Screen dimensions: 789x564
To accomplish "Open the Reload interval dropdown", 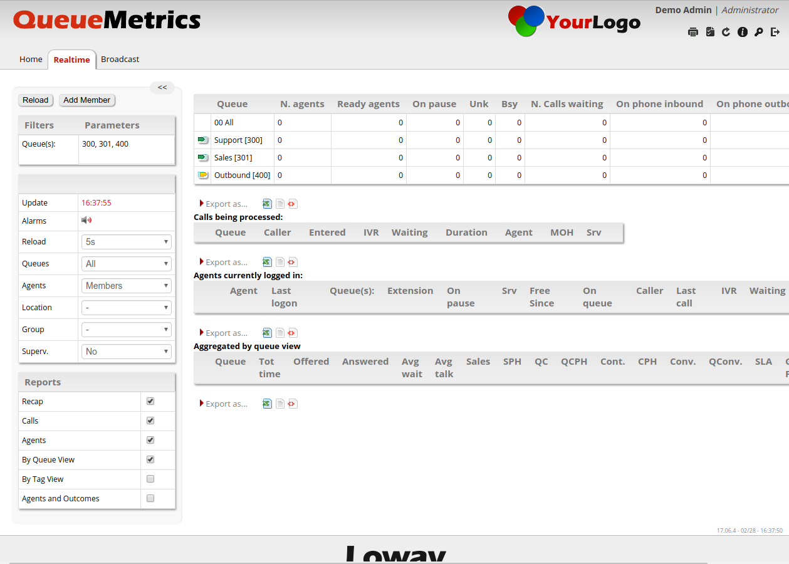I will pos(127,242).
